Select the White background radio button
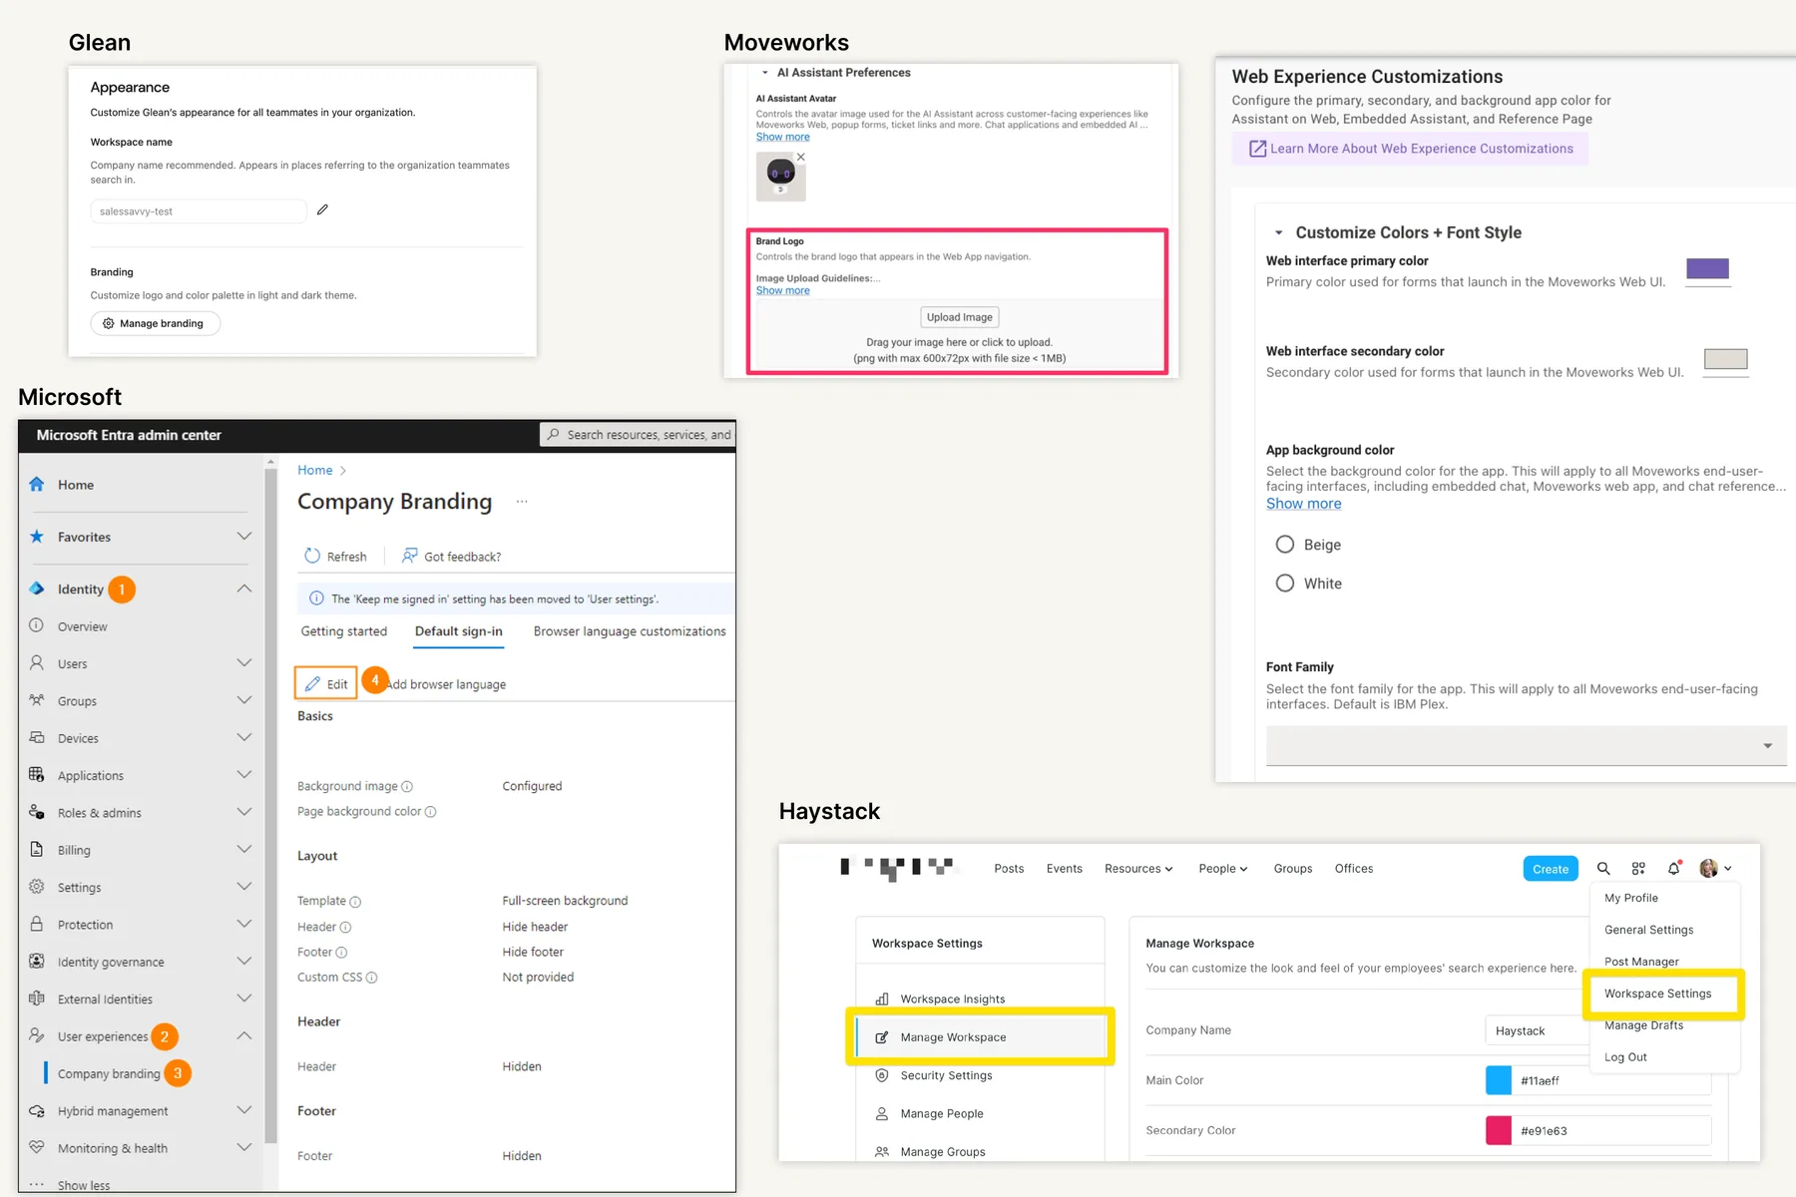This screenshot has width=1796, height=1197. pyautogui.click(x=1285, y=583)
